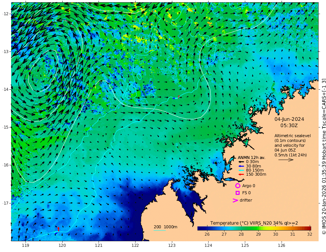Viewport: 326px width, 252px height.
Task: Click the 0.5m/s velocity scale arrow
Action: (286, 160)
